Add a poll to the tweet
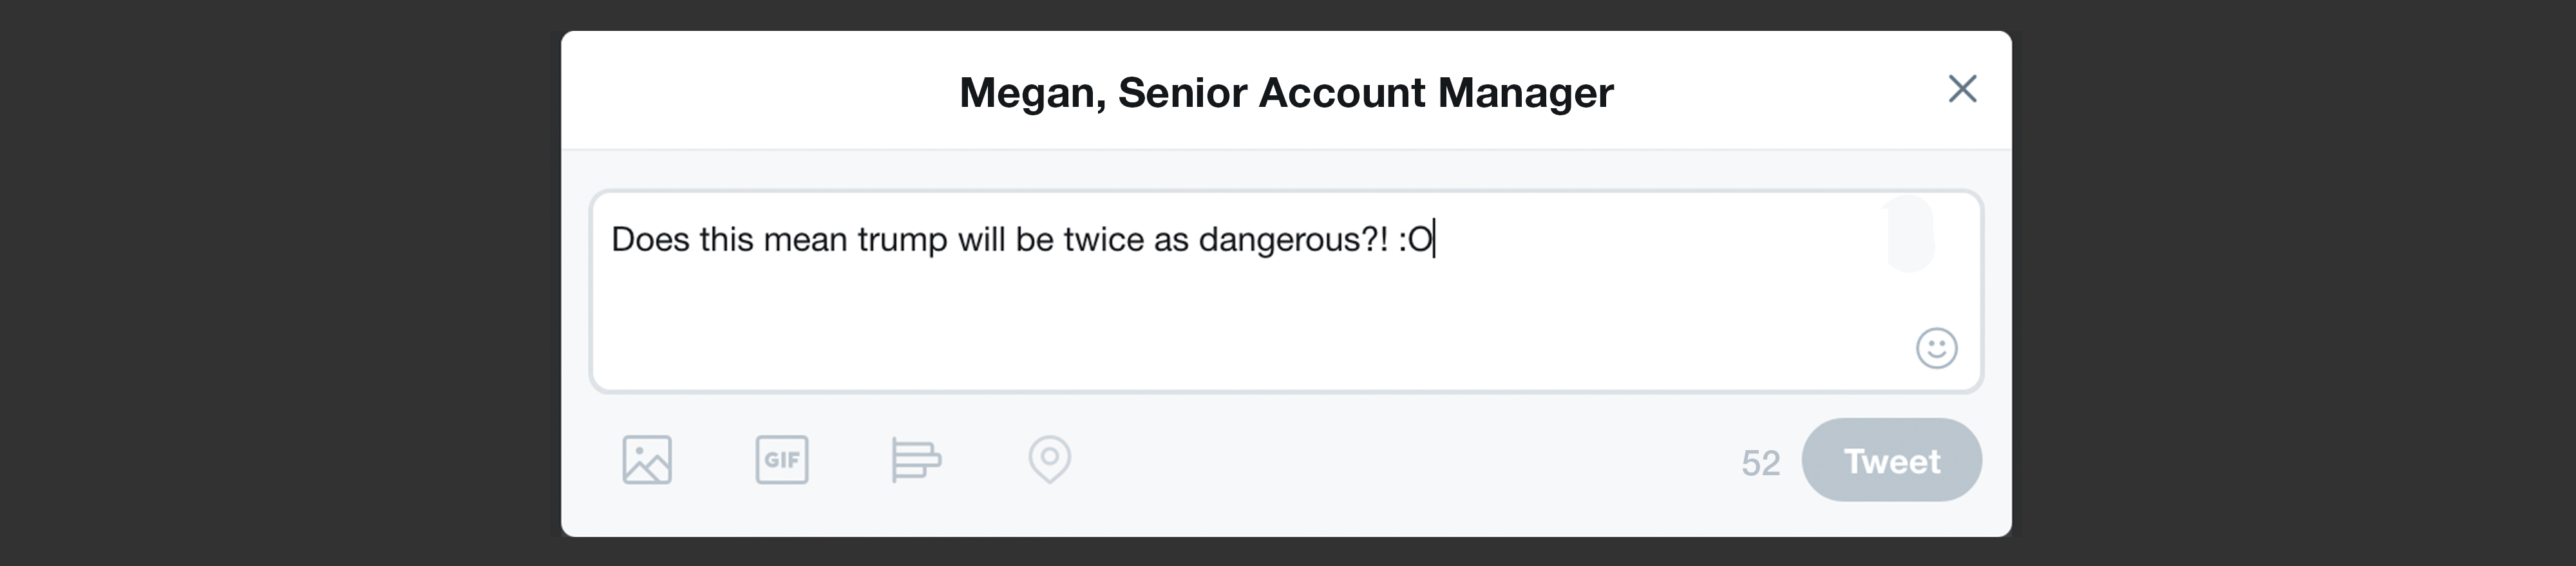Image resolution: width=2576 pixels, height=566 pixels. (915, 460)
